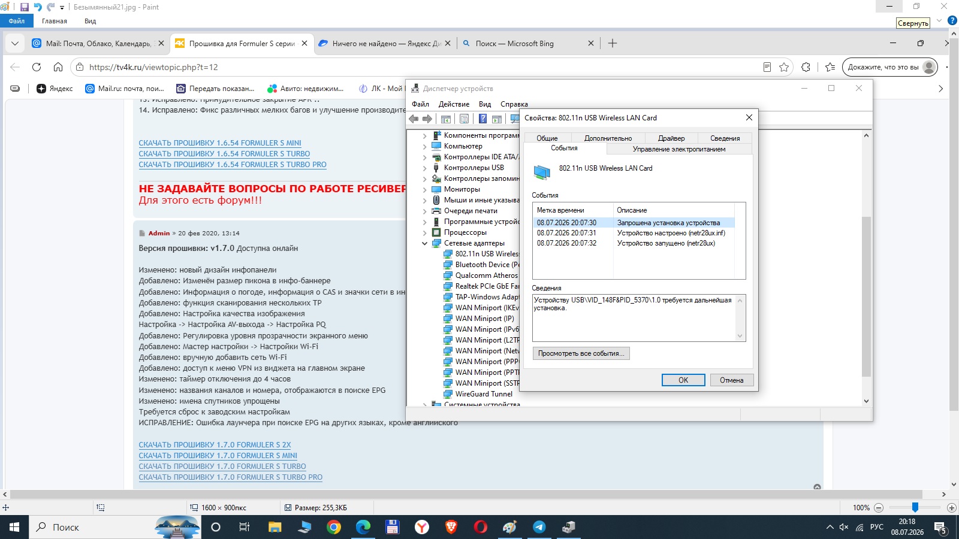Screen dimensions: 959x539
Task: Click the Paint save icon in title bar
Action: [x=25, y=7]
